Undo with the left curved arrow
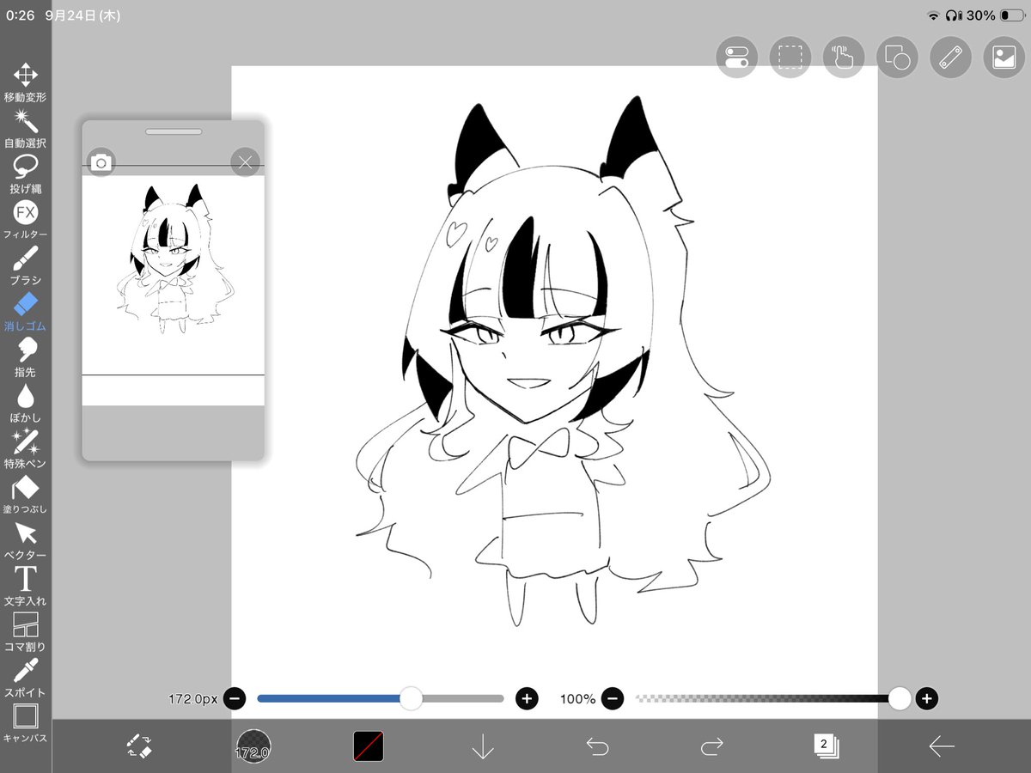The width and height of the screenshot is (1031, 773). coord(597,746)
